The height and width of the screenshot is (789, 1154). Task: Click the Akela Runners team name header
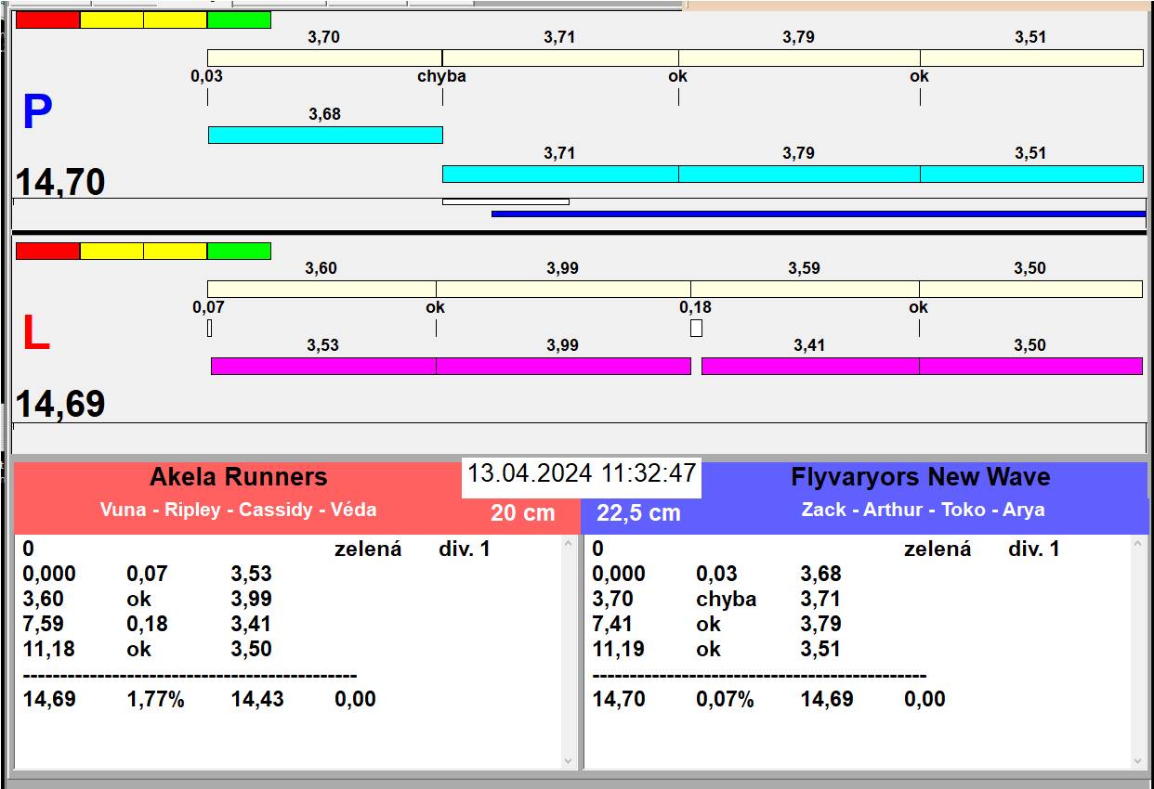239,477
